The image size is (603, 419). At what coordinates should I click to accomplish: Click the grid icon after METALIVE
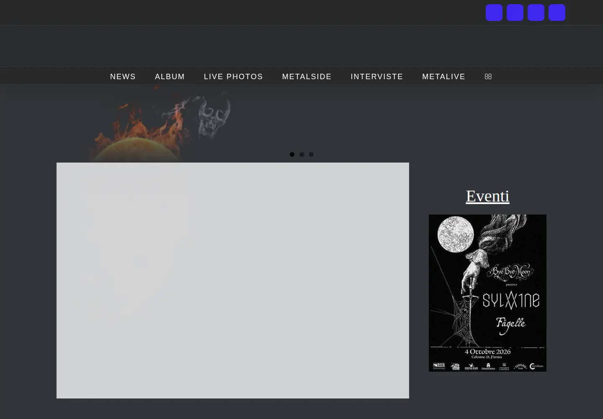tap(488, 77)
